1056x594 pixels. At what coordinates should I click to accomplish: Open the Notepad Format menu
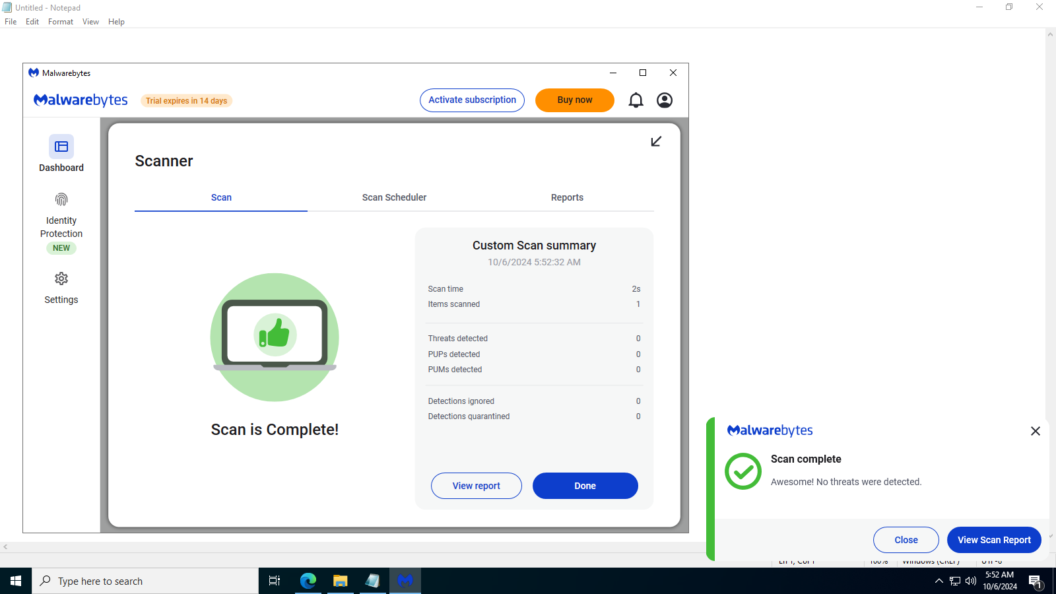[61, 22]
